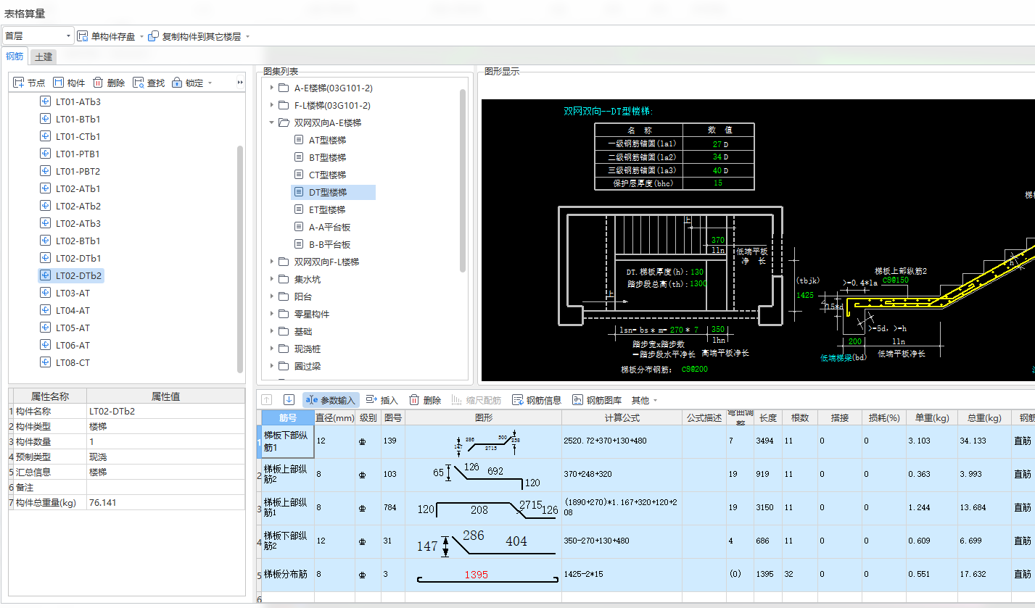Click the 节点 (node) toolbar icon
This screenshot has width=1035, height=608.
[19, 83]
